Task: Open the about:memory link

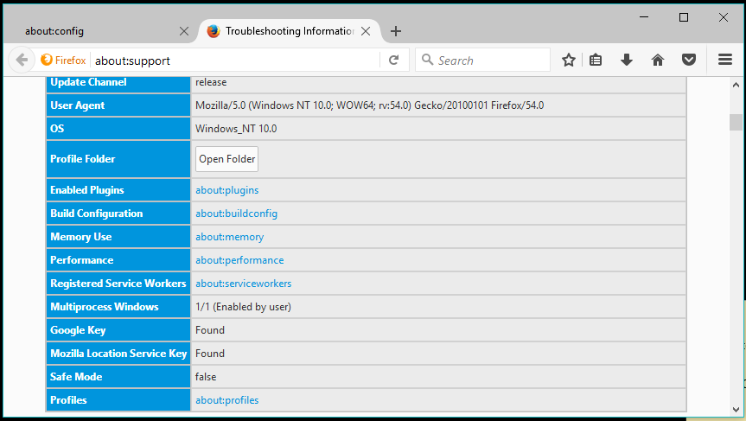Action: (x=229, y=237)
